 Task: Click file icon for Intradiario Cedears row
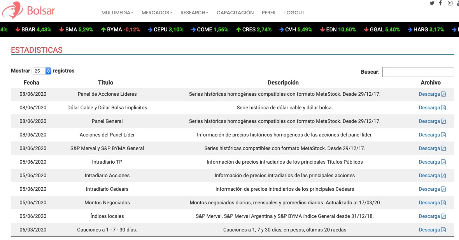(x=443, y=189)
